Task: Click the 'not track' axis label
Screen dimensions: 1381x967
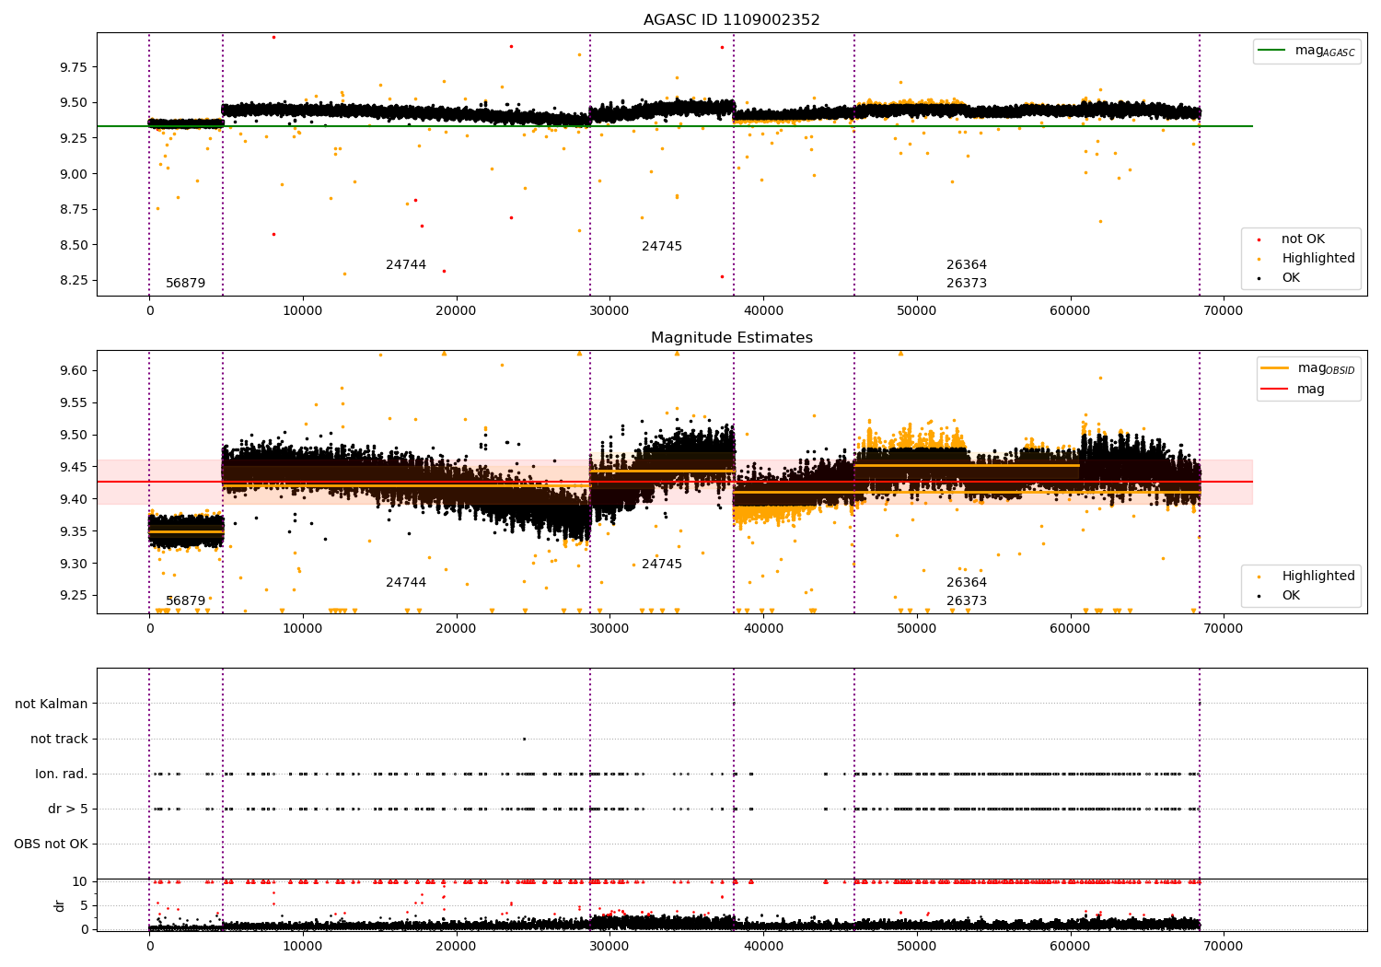Action: click(x=59, y=740)
